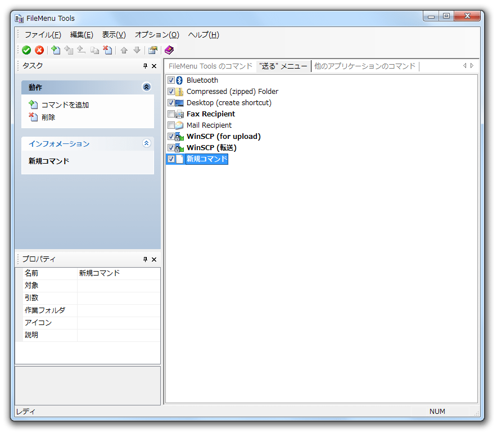Image resolution: width=497 pixels, height=433 pixels.
Task: Uncheck the WinSCP (転送) checkbox
Action: 171,148
